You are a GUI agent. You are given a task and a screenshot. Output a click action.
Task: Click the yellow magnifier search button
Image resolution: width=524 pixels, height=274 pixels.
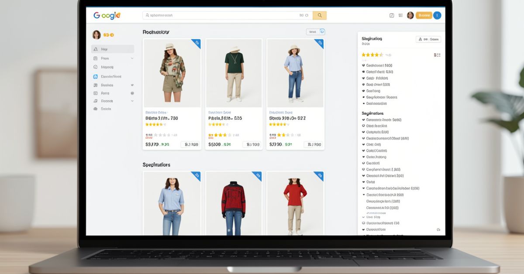pyautogui.click(x=320, y=15)
